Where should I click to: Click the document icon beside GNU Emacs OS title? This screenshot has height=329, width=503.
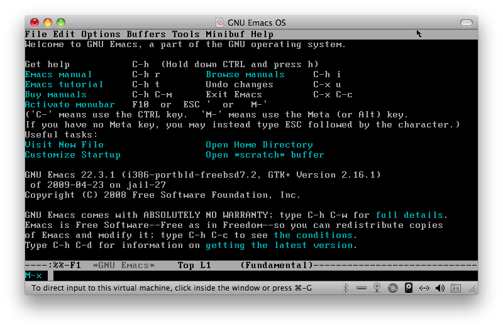pos(219,23)
